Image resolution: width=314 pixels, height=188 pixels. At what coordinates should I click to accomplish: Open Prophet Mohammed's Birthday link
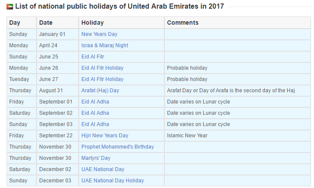[117, 147]
